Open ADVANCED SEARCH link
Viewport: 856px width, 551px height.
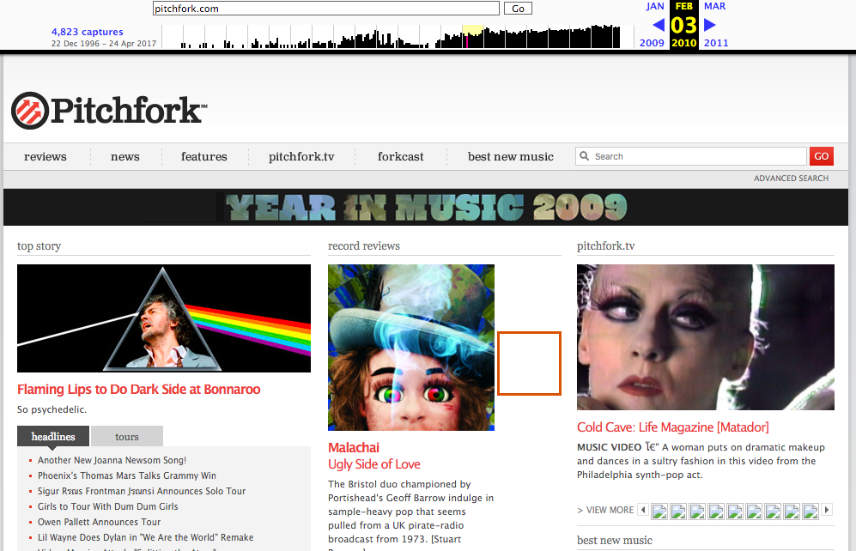[x=791, y=179]
